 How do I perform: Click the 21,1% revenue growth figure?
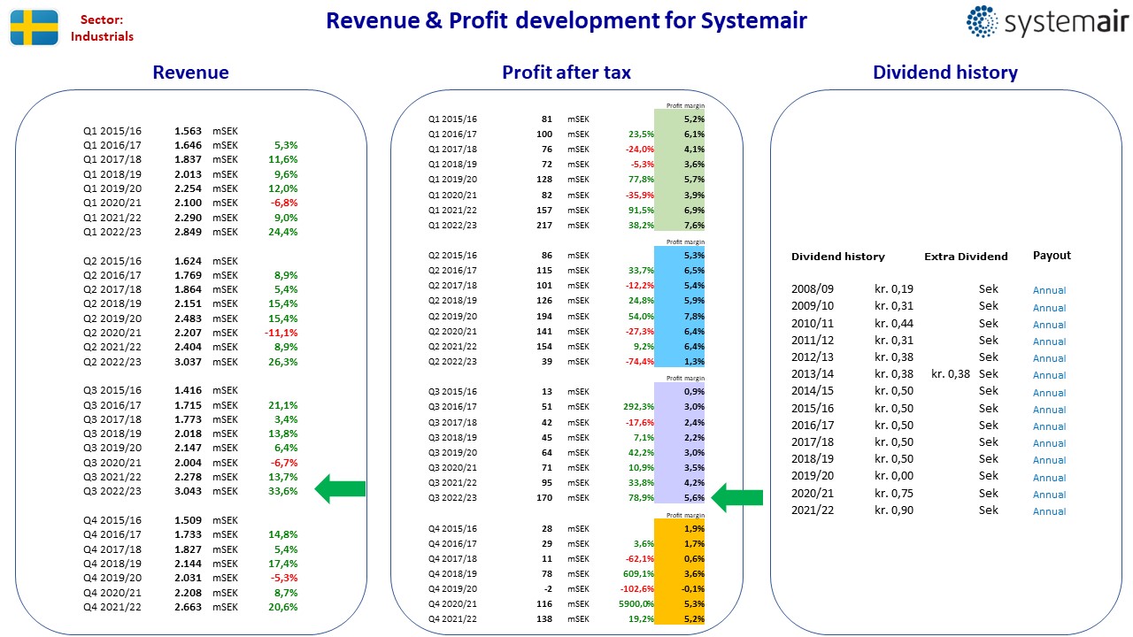(x=283, y=405)
